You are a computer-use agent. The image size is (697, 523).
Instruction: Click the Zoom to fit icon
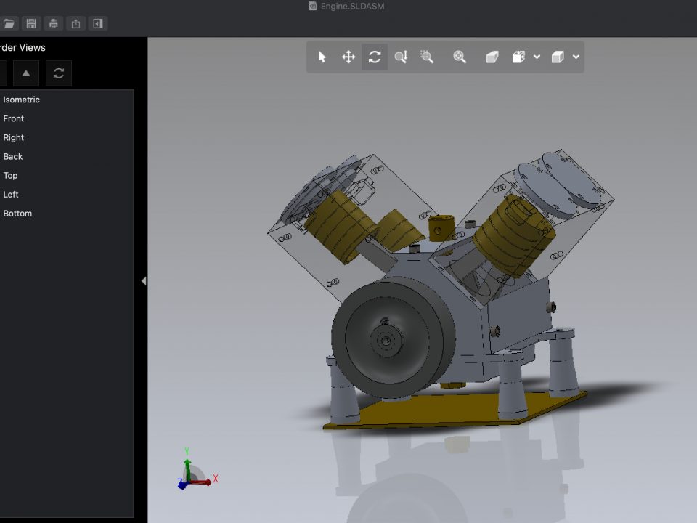(x=460, y=57)
